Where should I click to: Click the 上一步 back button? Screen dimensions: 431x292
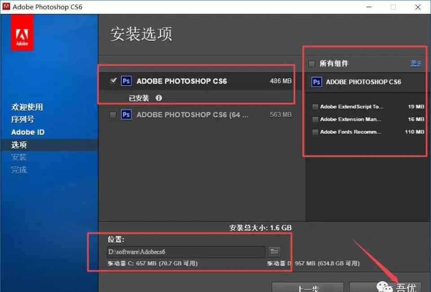click(308, 287)
